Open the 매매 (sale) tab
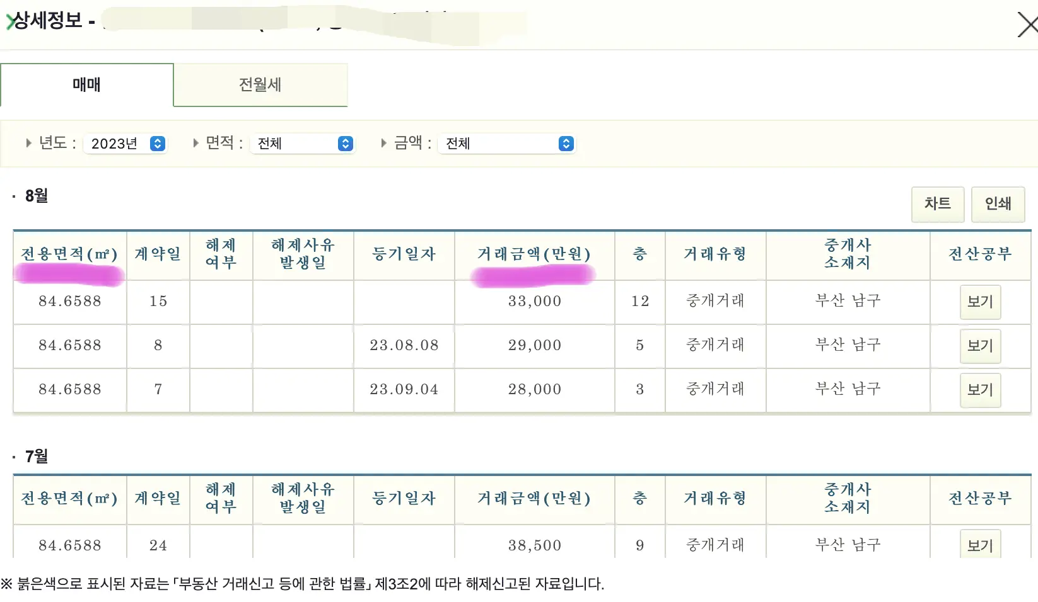Viewport: 1038px width, 602px height. pyautogui.click(x=86, y=84)
